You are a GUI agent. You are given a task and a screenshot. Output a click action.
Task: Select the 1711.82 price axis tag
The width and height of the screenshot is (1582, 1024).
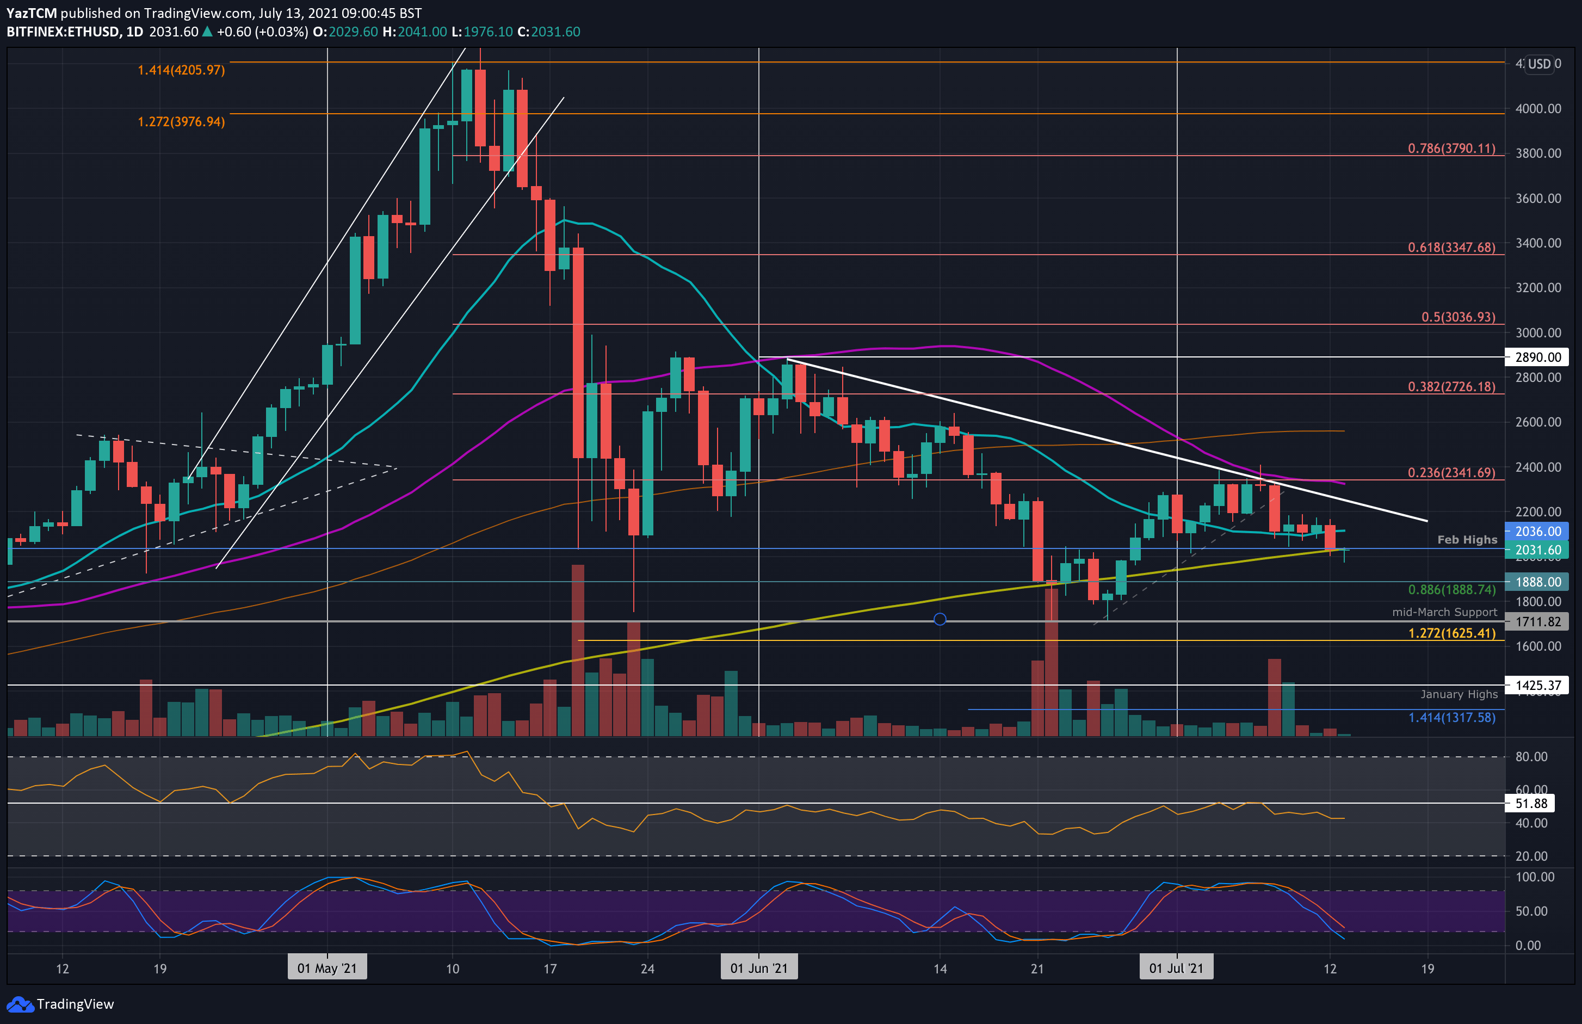pyautogui.click(x=1537, y=622)
